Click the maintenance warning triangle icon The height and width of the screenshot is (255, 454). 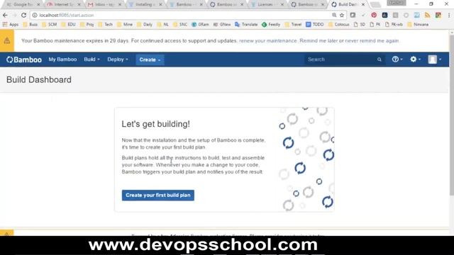(6, 41)
